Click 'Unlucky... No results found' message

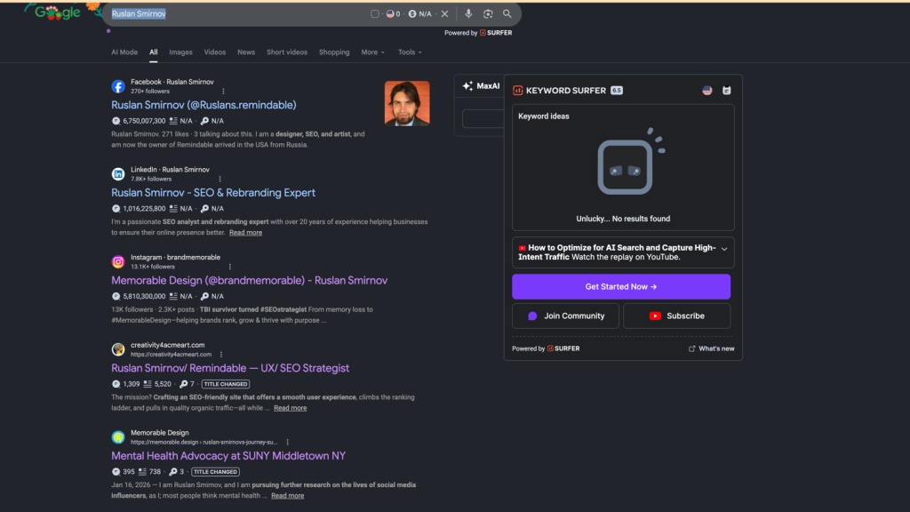(x=623, y=219)
